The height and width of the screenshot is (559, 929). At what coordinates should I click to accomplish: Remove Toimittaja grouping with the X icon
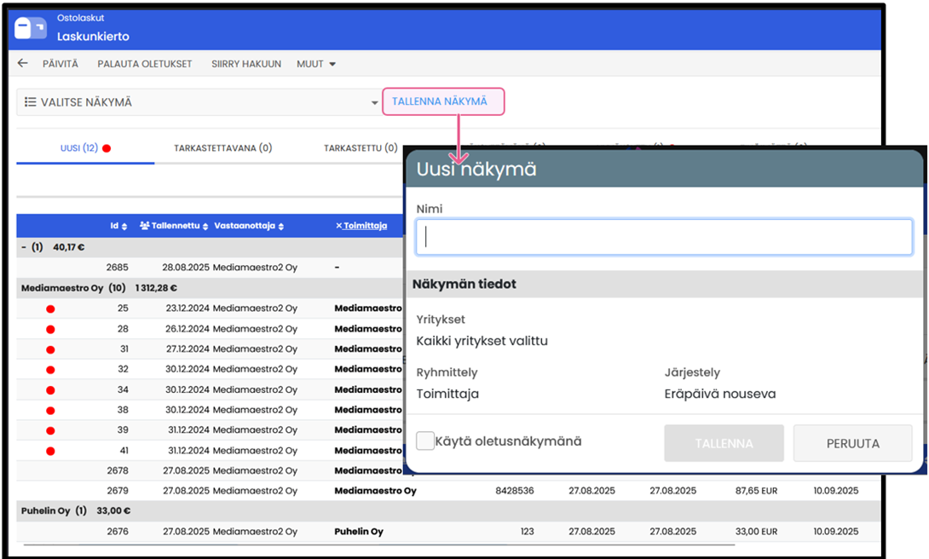(338, 227)
